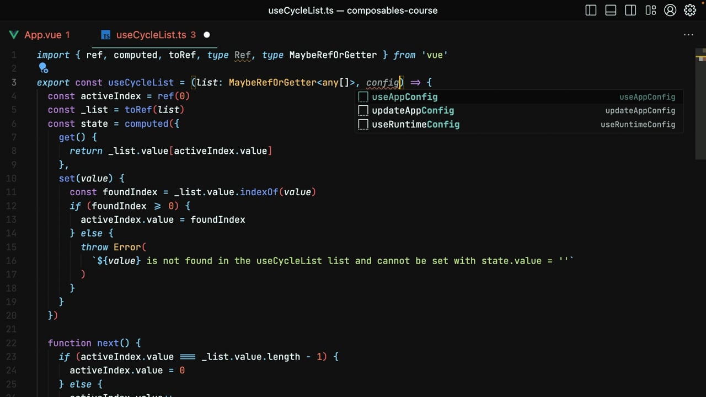Click 'useCycleList' function name on line 3
The height and width of the screenshot is (397, 706).
(141, 83)
